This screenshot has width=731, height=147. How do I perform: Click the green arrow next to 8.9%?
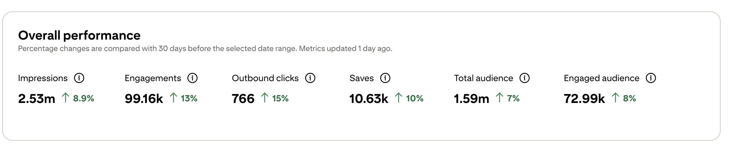65,98
